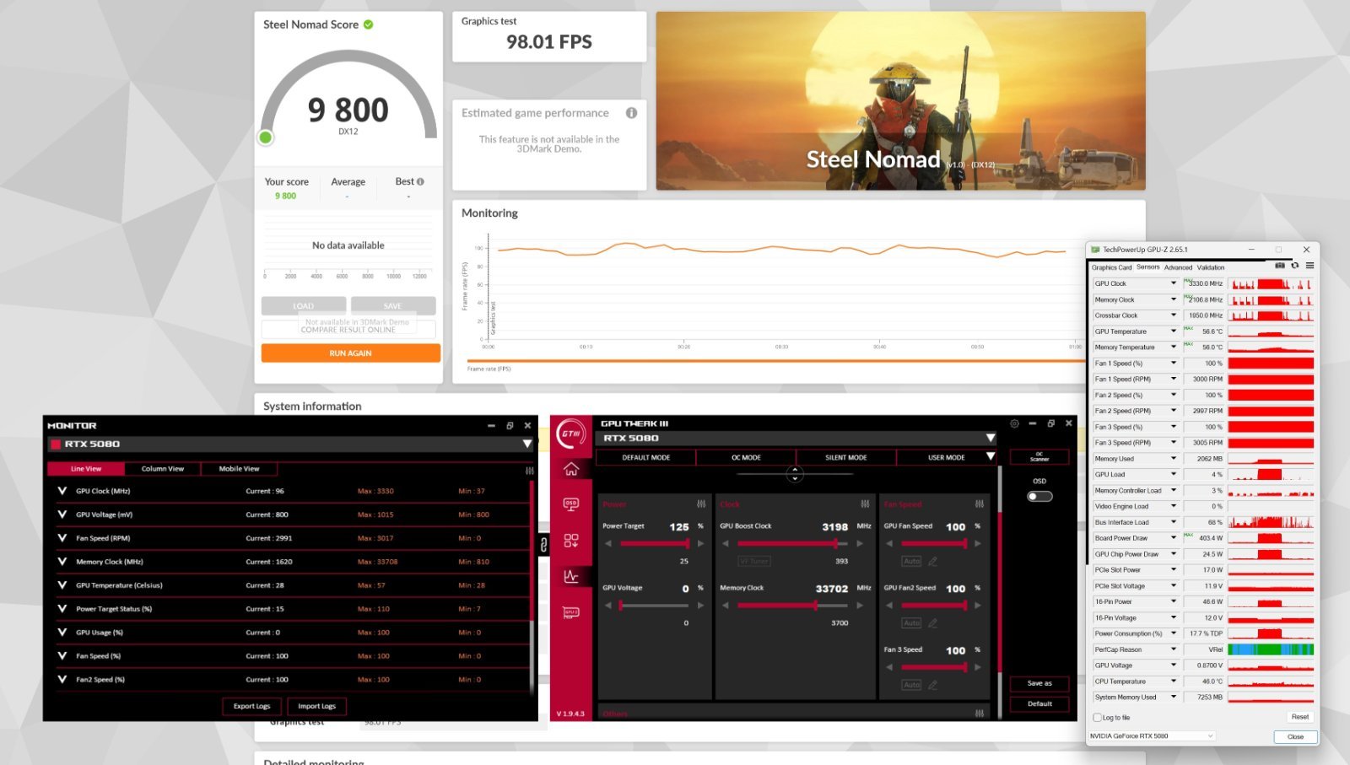The image size is (1350, 765).
Task: Switch to Column View tab in Monitor
Action: (x=163, y=469)
